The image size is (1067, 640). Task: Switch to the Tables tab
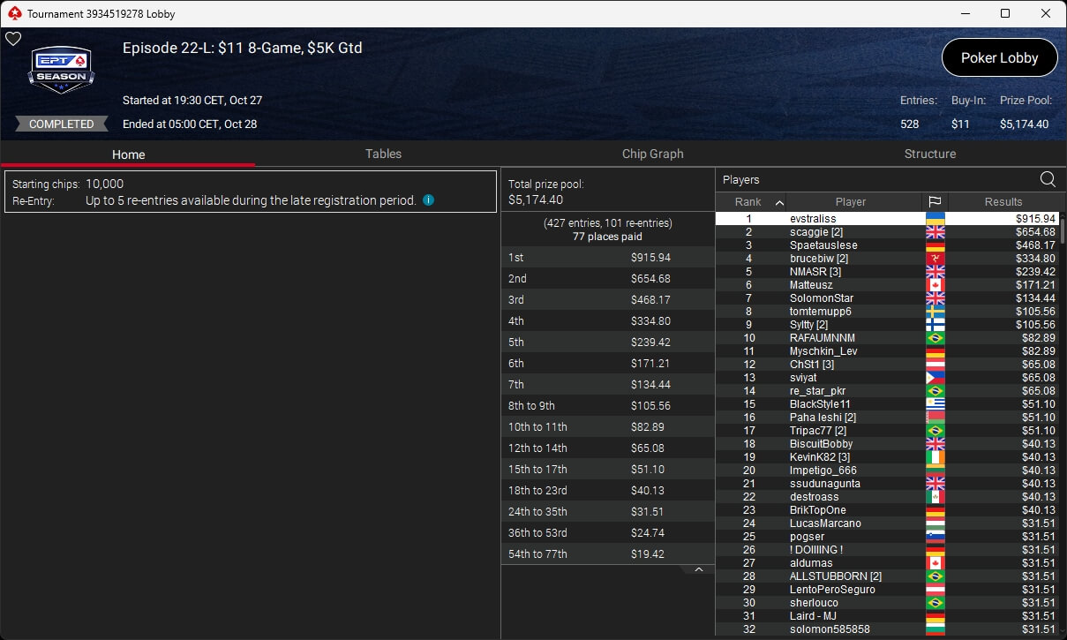coord(383,154)
